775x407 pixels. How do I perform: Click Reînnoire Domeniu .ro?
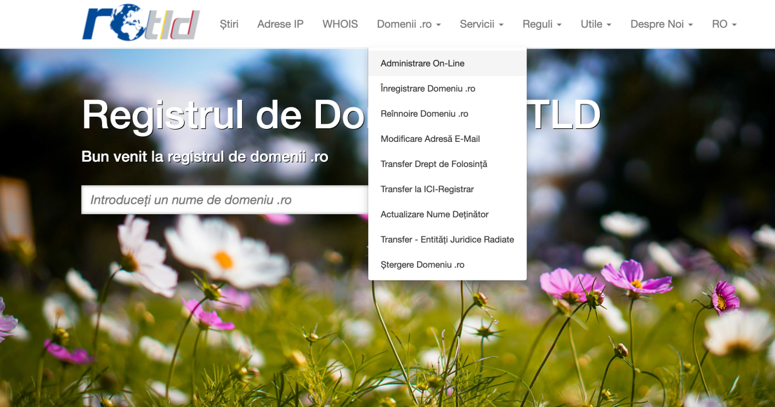tap(424, 114)
